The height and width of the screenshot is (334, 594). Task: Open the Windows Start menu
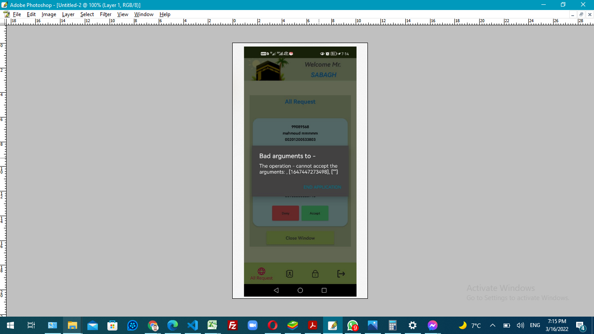coord(10,325)
